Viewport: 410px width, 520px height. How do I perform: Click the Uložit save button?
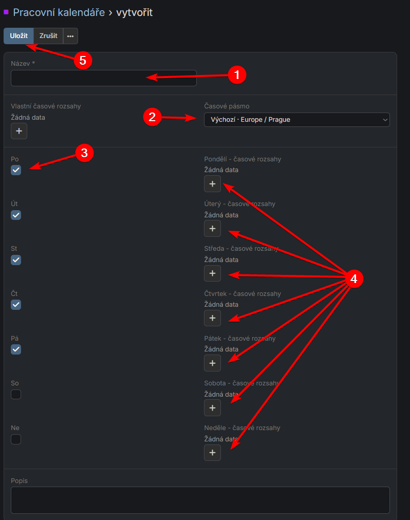tap(18, 36)
